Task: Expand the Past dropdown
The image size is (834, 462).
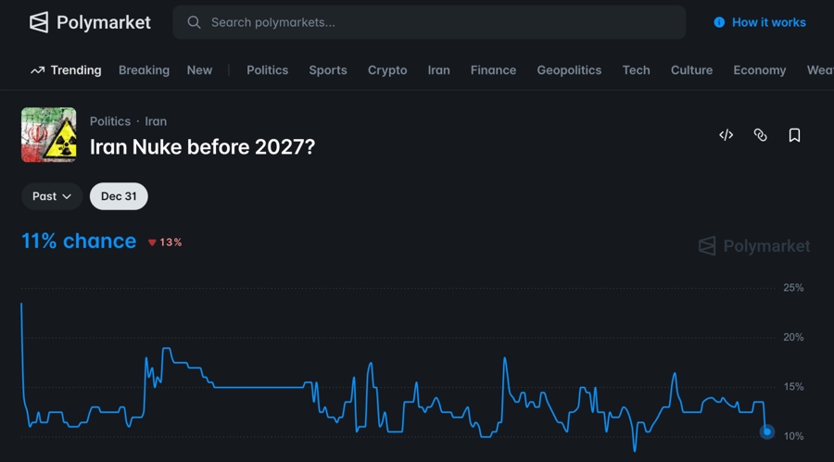Action: (52, 196)
